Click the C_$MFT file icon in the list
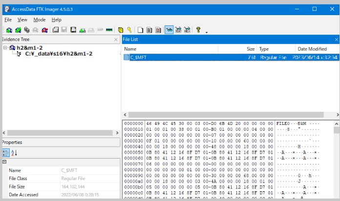 click(x=126, y=58)
